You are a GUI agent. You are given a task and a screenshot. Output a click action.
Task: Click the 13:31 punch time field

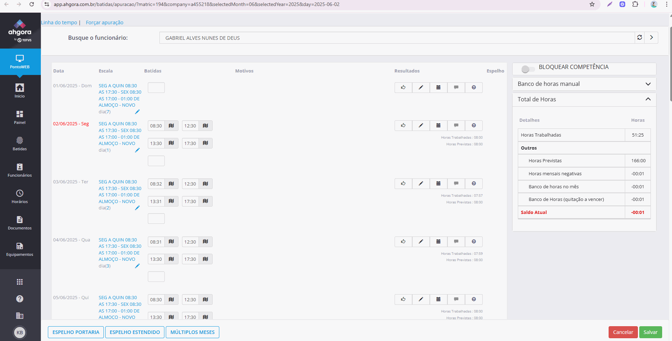pyautogui.click(x=156, y=201)
